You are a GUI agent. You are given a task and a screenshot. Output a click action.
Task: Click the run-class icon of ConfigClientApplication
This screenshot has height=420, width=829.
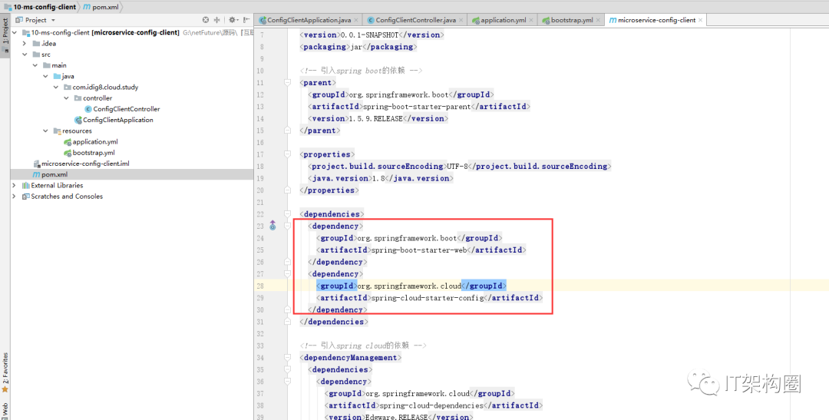pyautogui.click(x=78, y=120)
